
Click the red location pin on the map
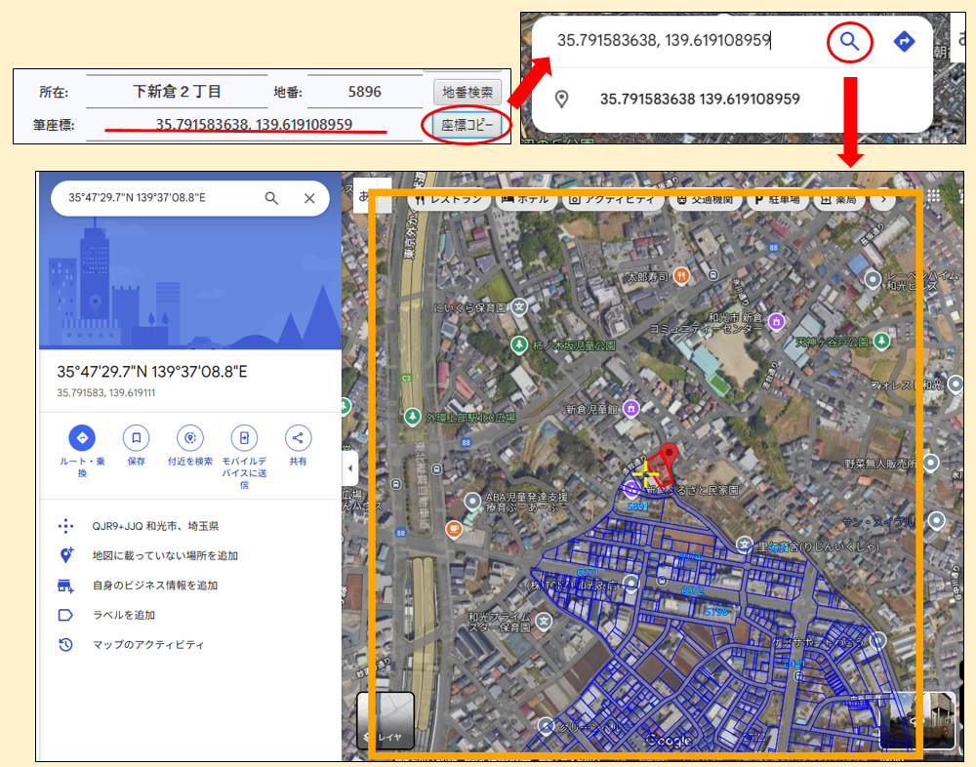pyautogui.click(x=670, y=453)
